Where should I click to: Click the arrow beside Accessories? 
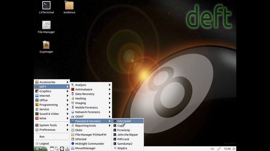(67, 82)
